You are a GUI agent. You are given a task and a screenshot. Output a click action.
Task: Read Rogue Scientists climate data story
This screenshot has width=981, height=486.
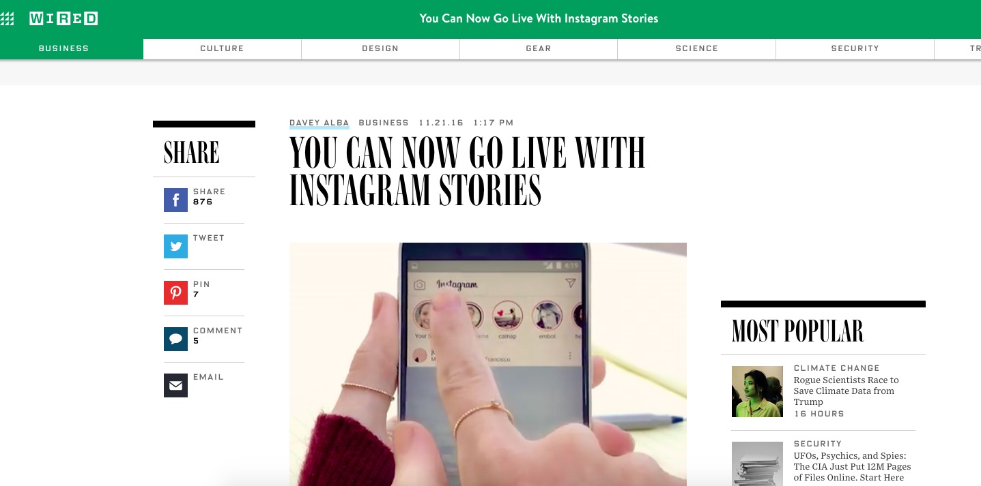pos(846,391)
